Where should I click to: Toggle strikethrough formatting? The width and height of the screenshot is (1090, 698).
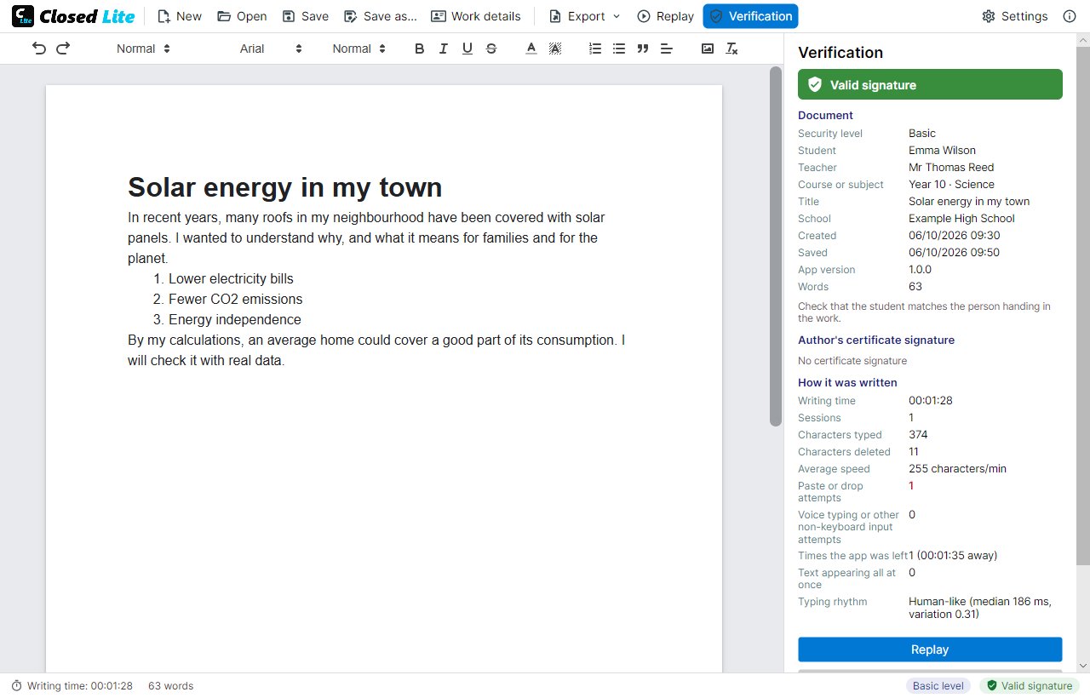click(x=490, y=49)
